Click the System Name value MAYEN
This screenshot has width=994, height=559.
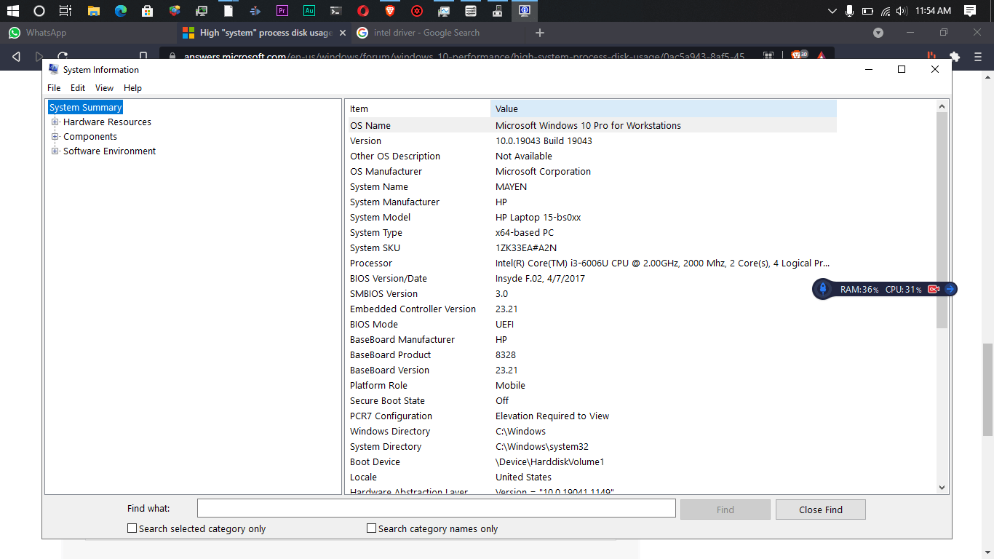click(511, 186)
